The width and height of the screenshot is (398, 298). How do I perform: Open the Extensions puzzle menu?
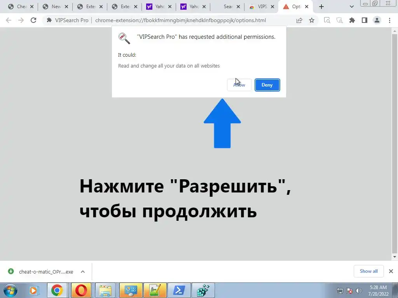[x=352, y=20]
